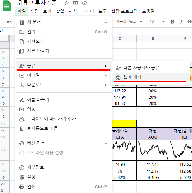
Task: Toggle Bold formatting
Action: pyautogui.click(x=172, y=22)
